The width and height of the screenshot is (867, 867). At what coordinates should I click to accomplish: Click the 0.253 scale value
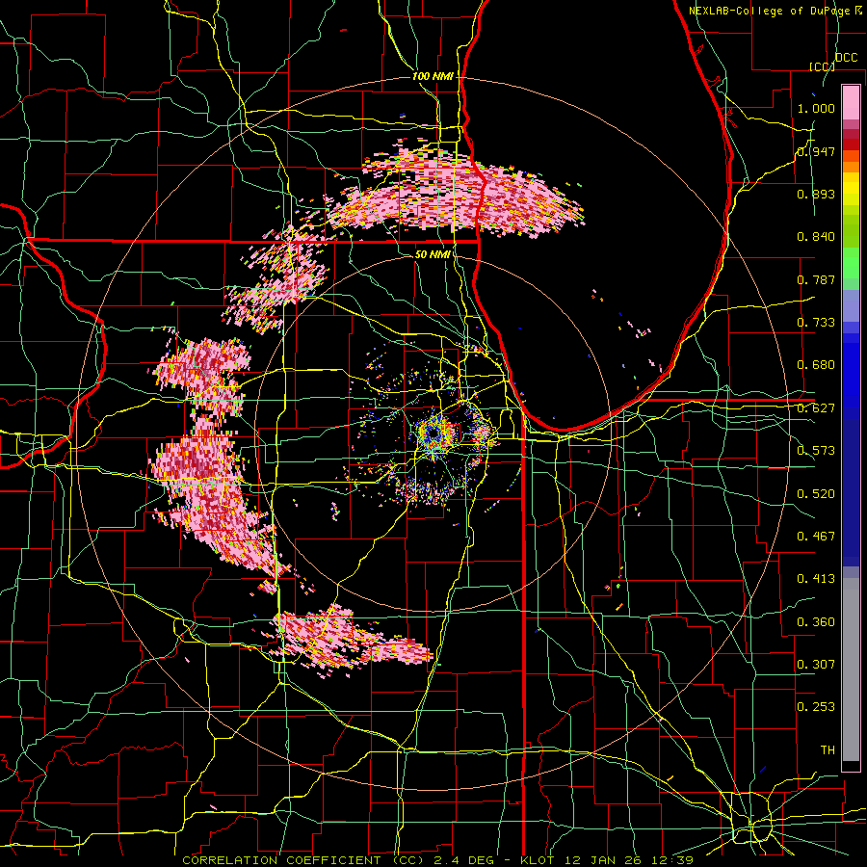pos(816,707)
